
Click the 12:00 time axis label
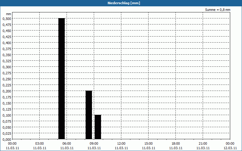click(x=121, y=144)
